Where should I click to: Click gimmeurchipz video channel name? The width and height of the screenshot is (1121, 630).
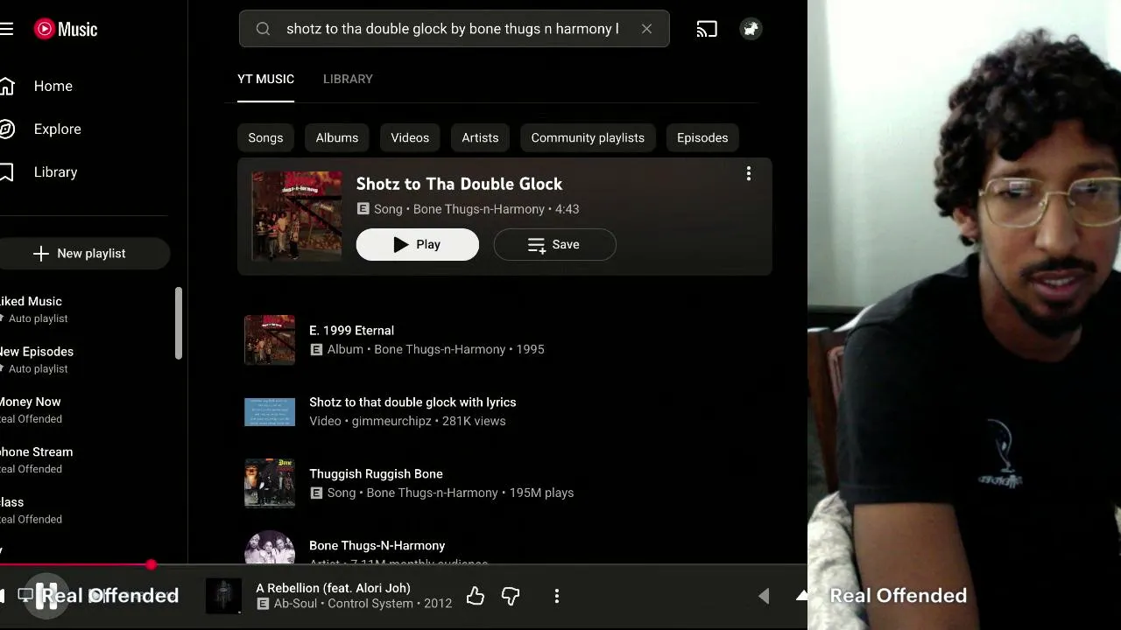(x=391, y=421)
